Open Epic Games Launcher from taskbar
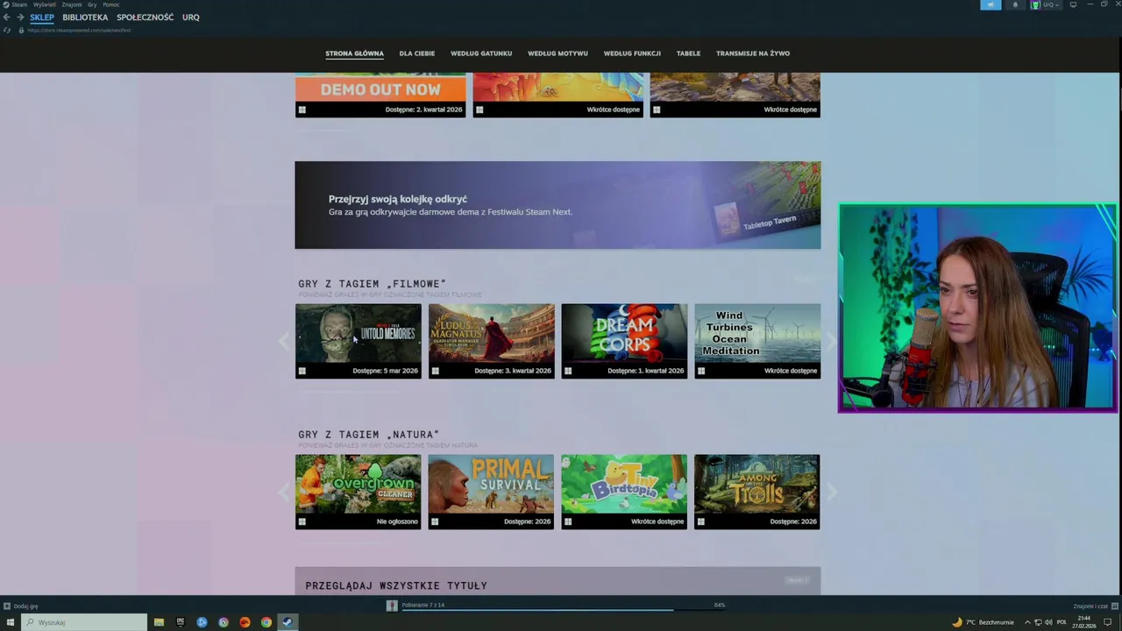 (x=181, y=622)
